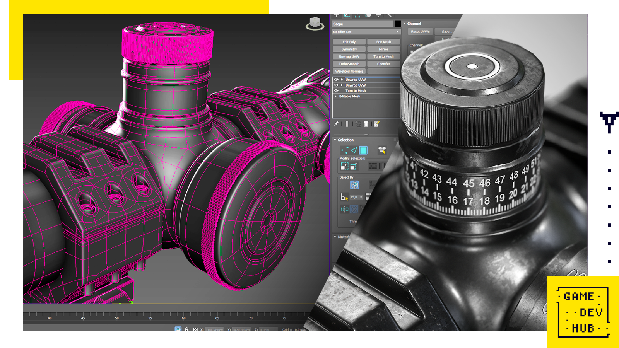Click the Game Dev Hub logo

583,312
